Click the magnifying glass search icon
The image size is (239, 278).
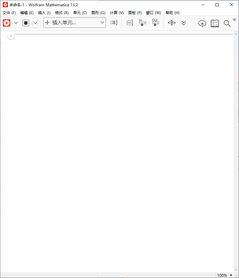click(x=227, y=24)
